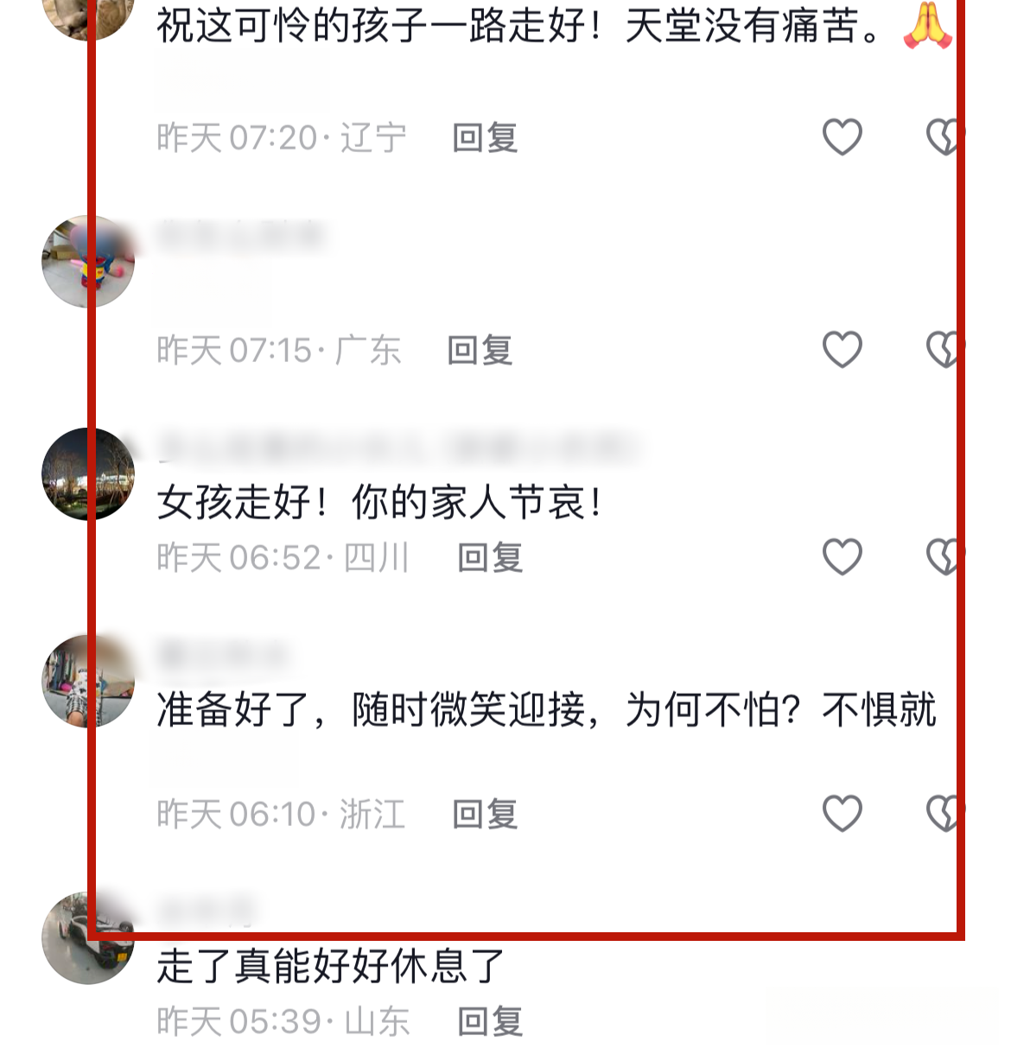Reply to the 05:39 Shandong comment
Image resolution: width=1011 pixels, height=1048 pixels.
point(490,1022)
